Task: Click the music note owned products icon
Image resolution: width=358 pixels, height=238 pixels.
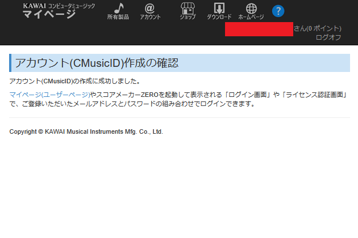Action: click(x=118, y=8)
